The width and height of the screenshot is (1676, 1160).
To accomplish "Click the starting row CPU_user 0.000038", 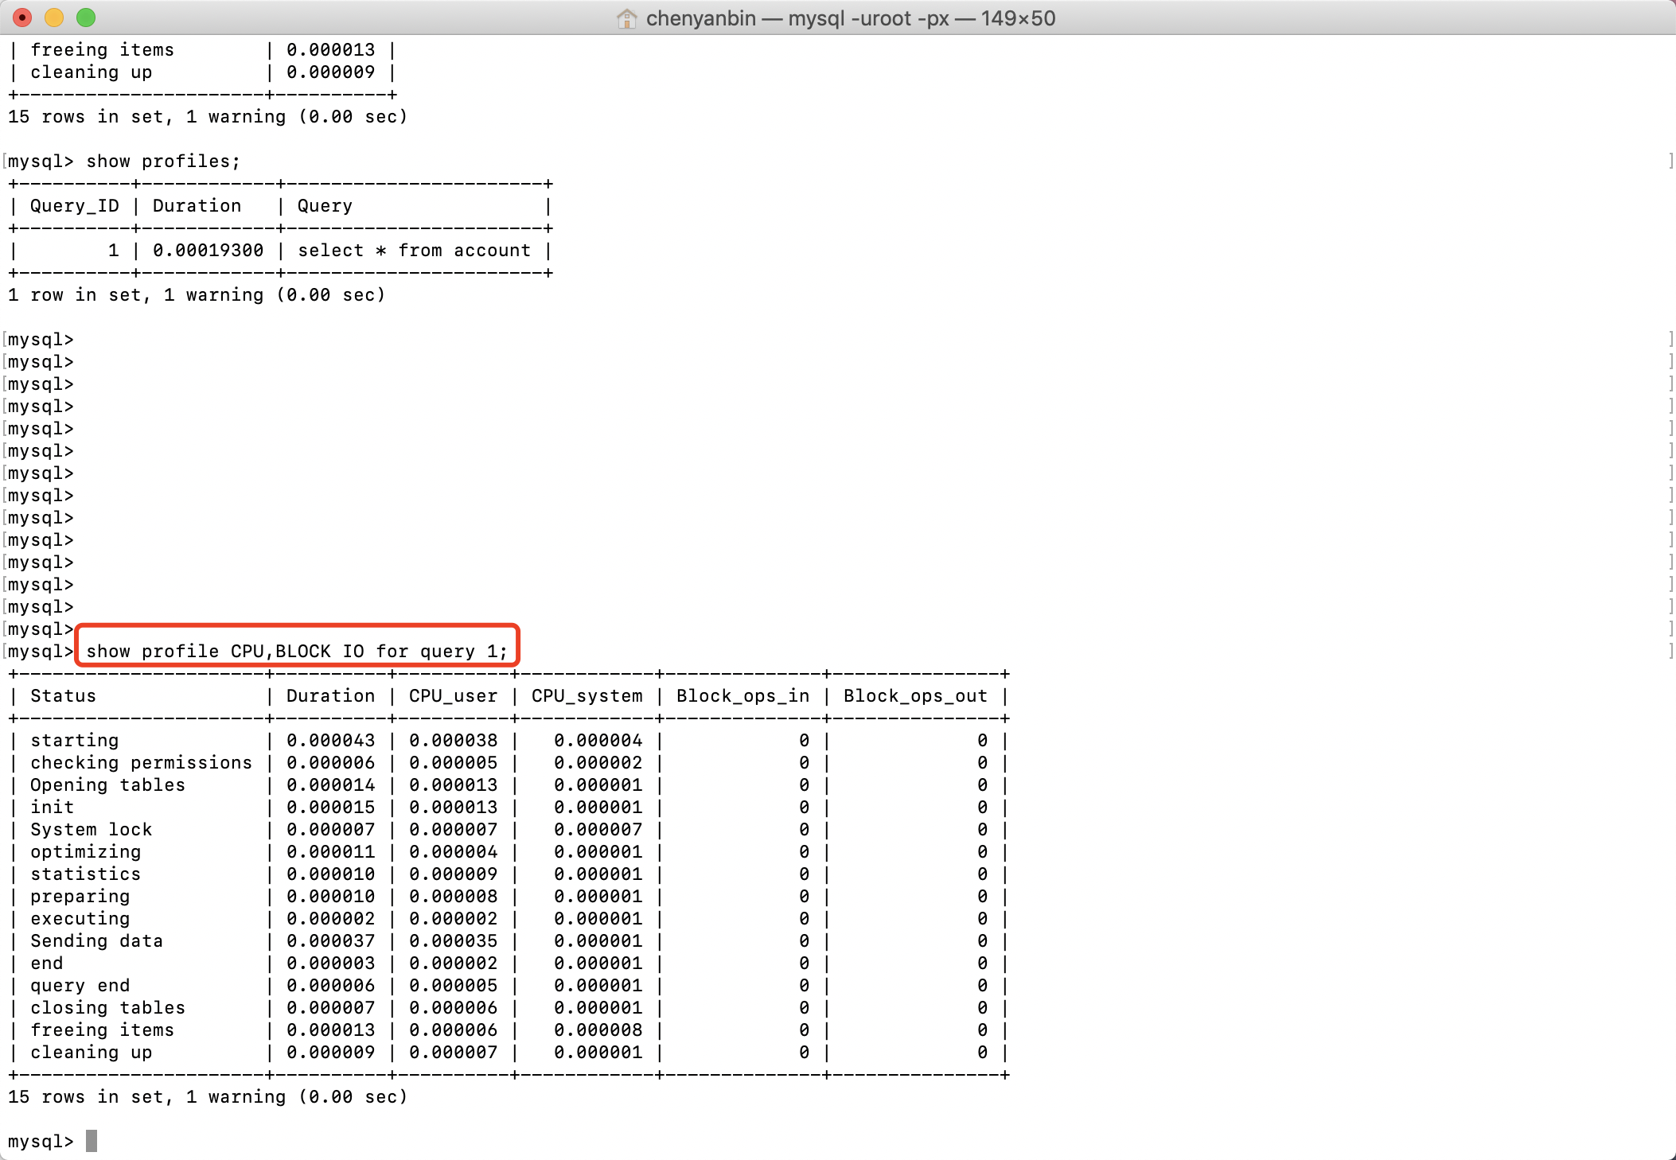I will tap(453, 741).
